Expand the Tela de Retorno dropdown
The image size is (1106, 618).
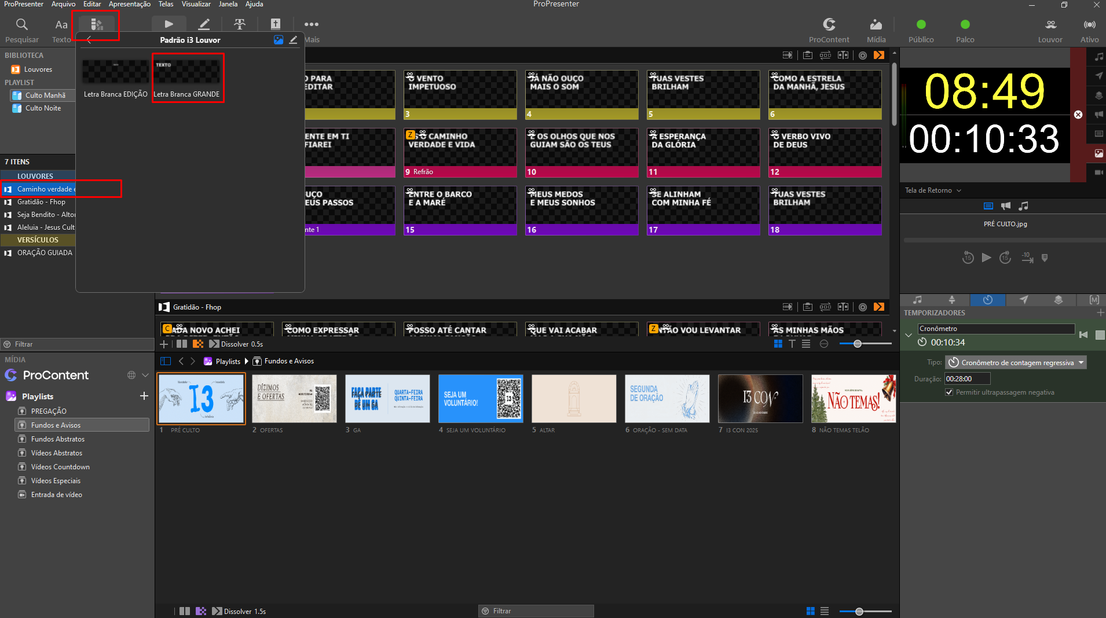tap(933, 190)
